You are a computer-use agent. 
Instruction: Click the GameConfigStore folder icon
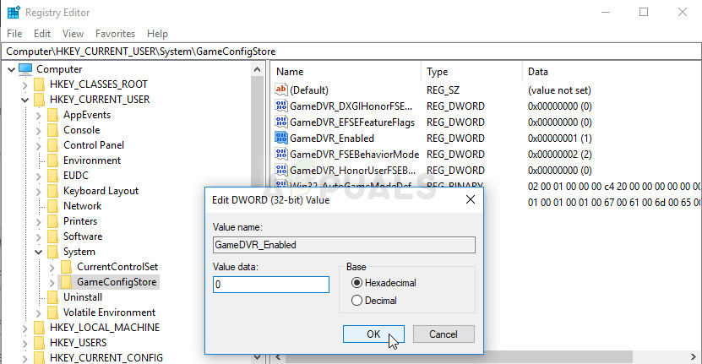pos(66,282)
